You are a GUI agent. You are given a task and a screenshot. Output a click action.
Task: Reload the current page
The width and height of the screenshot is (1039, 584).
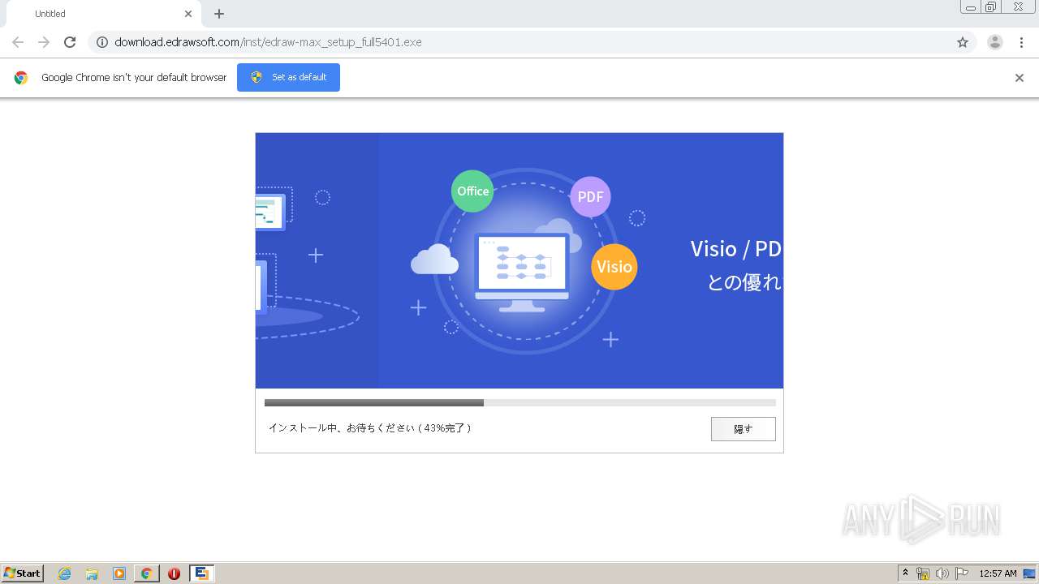[x=70, y=42]
